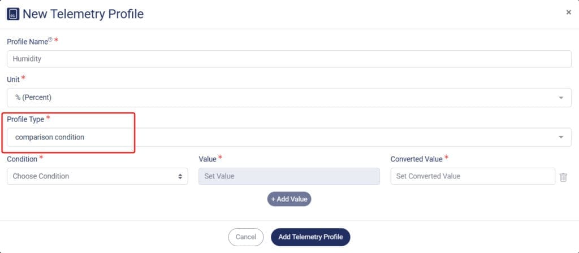Click the Set Converted Value field

point(473,176)
